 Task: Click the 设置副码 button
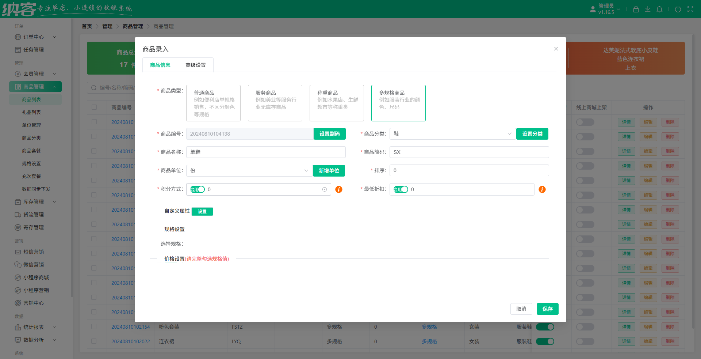pyautogui.click(x=329, y=134)
